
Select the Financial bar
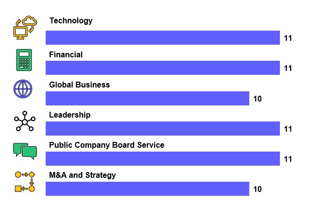click(163, 68)
